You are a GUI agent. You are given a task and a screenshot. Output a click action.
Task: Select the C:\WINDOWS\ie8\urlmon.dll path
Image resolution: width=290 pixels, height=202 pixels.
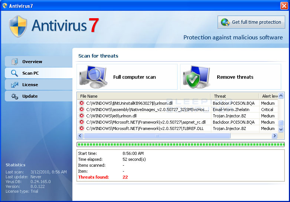111,116
